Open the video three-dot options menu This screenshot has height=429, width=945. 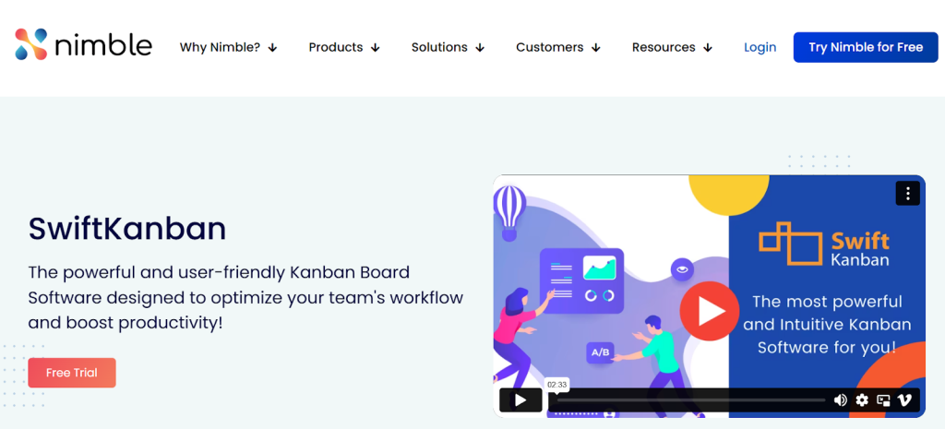tap(908, 194)
